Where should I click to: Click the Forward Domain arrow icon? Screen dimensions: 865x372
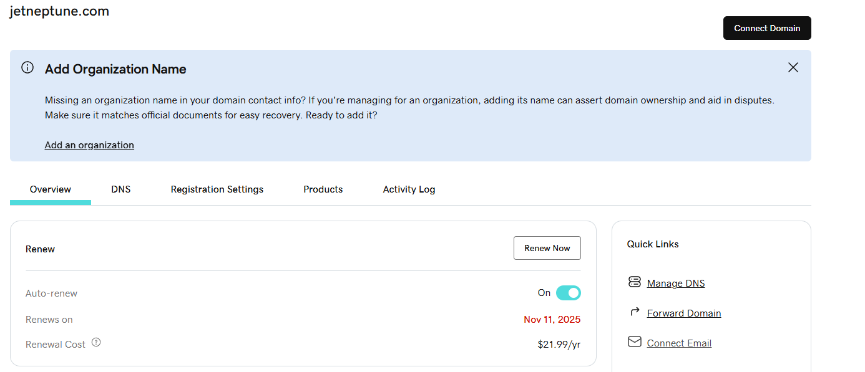(x=635, y=312)
